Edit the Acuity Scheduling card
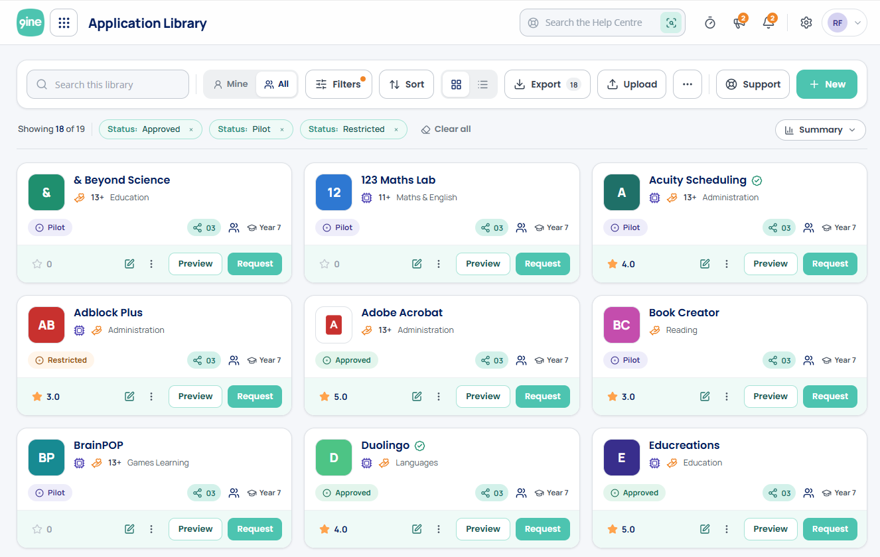The width and height of the screenshot is (880, 557). click(705, 264)
